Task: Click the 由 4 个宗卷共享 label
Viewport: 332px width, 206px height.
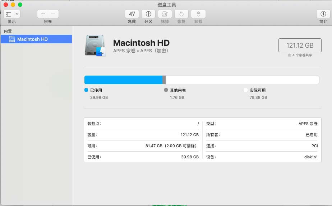Action: pos(300,55)
